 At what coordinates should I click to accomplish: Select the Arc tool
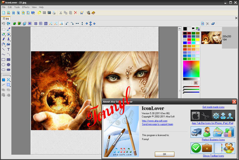pos(9,54)
